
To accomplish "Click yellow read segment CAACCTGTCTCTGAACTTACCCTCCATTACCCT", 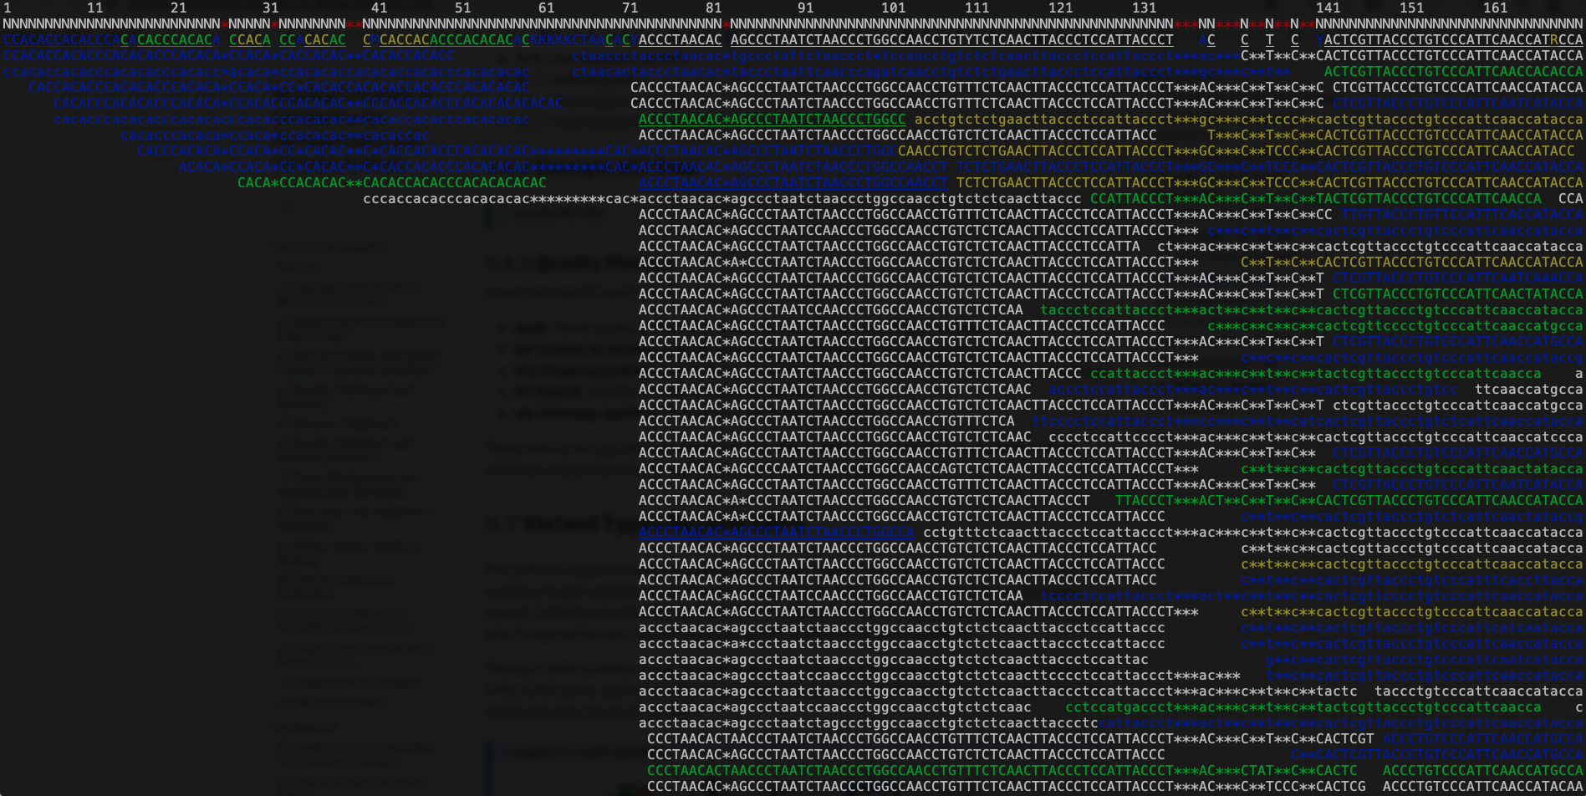I will click(x=1036, y=151).
